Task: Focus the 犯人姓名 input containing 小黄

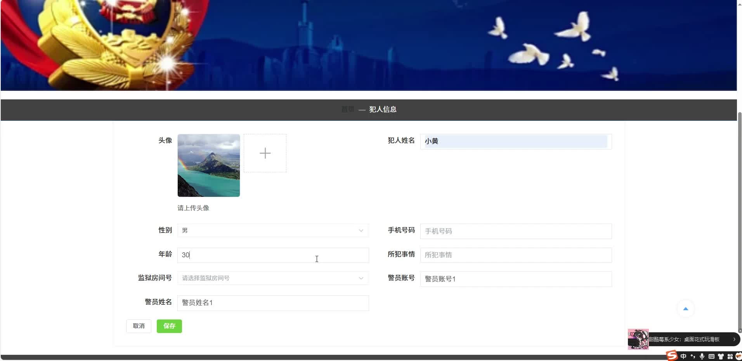Action: pyautogui.click(x=516, y=141)
